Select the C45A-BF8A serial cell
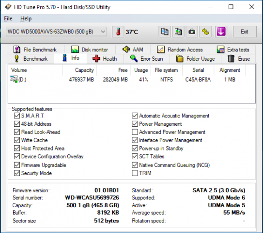This screenshot has width=263, height=233. [x=198, y=80]
